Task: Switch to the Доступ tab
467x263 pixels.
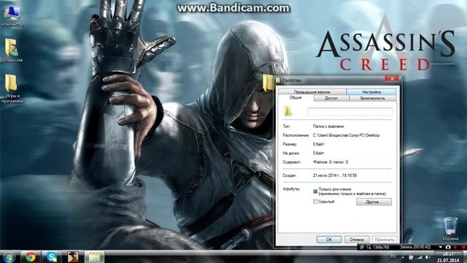Action: 331,98
